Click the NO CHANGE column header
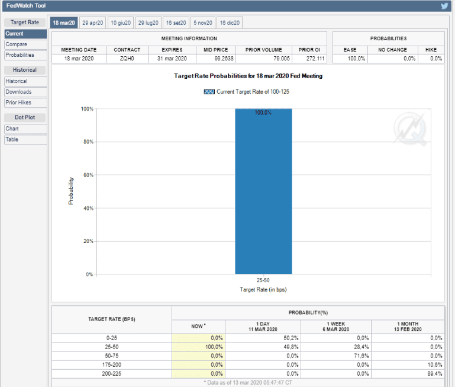Viewport: 455px width, 387px height. point(392,50)
